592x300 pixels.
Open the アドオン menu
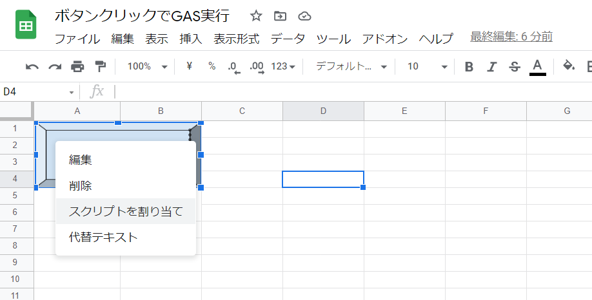(x=385, y=39)
